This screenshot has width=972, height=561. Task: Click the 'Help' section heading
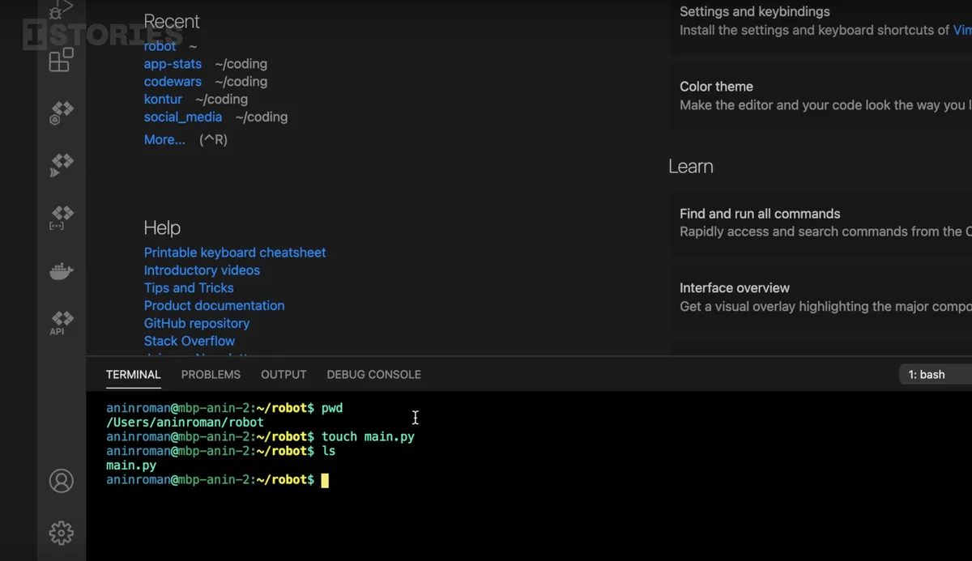[162, 228]
